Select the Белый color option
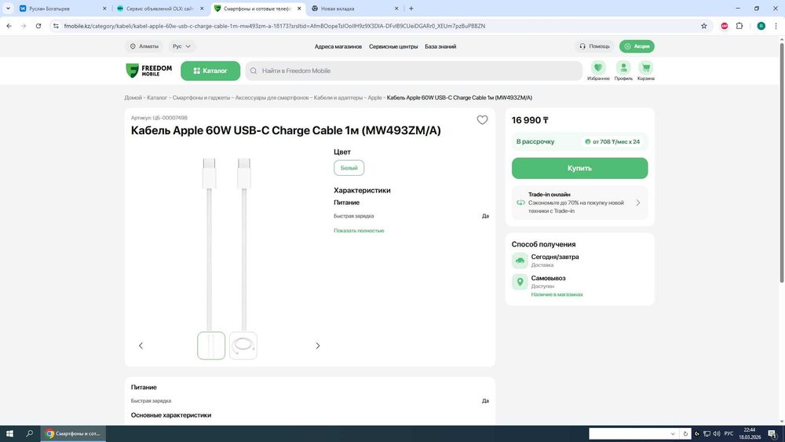The image size is (785, 442). point(349,168)
